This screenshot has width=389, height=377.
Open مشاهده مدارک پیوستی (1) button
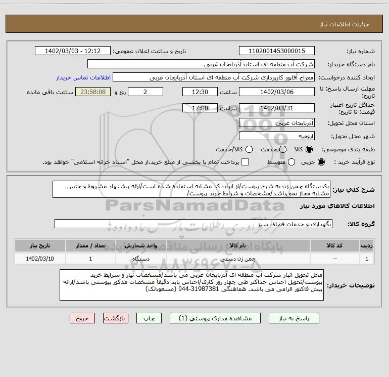point(215,318)
